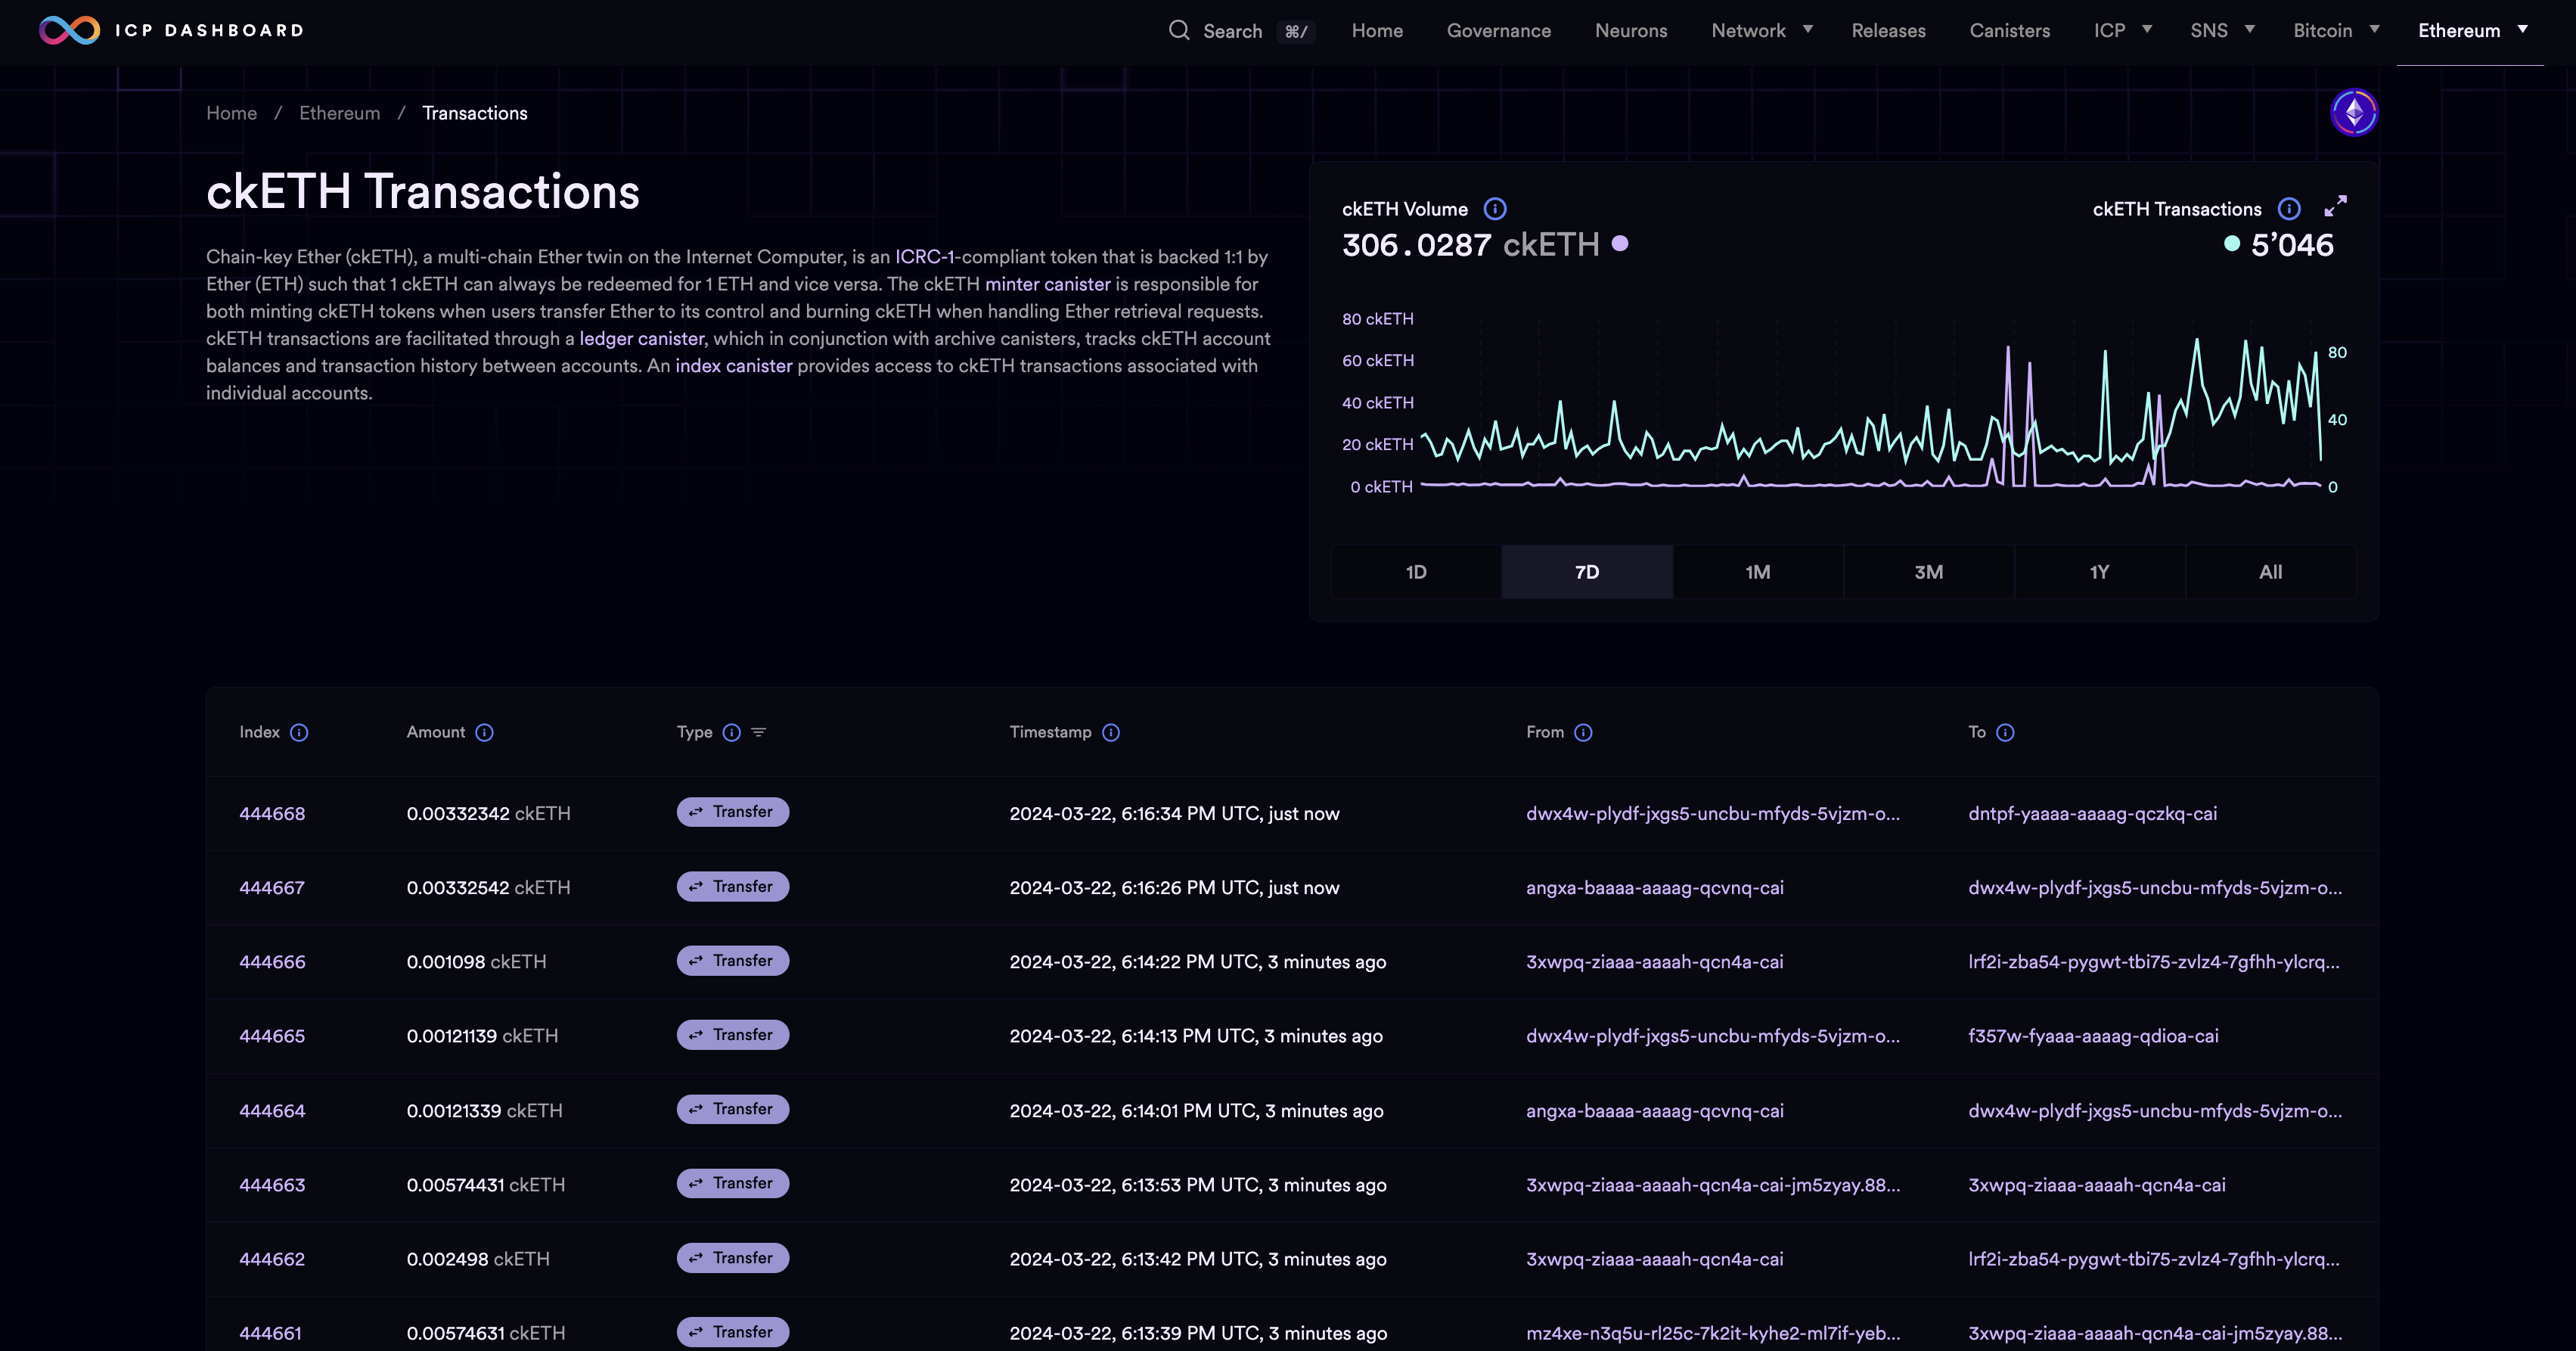The width and height of the screenshot is (2576, 1351).
Task: Click the Ethereum logo badge icon
Action: pos(2354,112)
